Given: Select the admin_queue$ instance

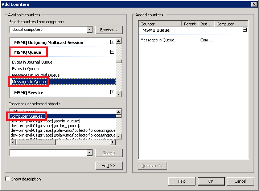Looking at the screenshot, I should point(45,121).
